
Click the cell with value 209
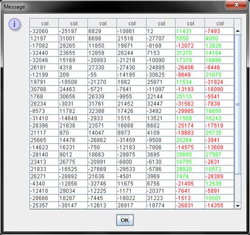tap(73, 74)
